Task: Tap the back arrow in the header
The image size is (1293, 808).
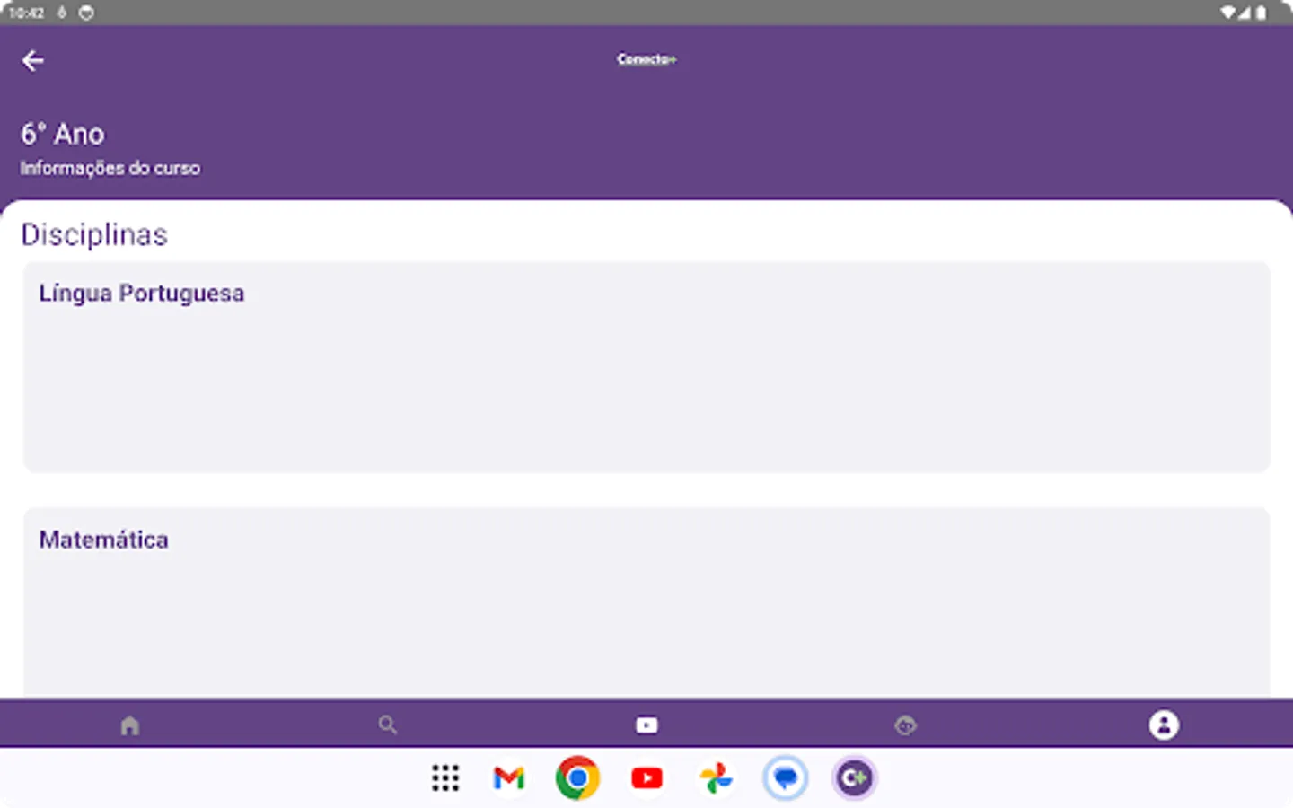Action: point(33,59)
